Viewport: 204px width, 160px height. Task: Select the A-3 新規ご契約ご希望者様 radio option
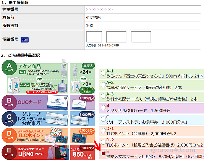click(103, 96)
